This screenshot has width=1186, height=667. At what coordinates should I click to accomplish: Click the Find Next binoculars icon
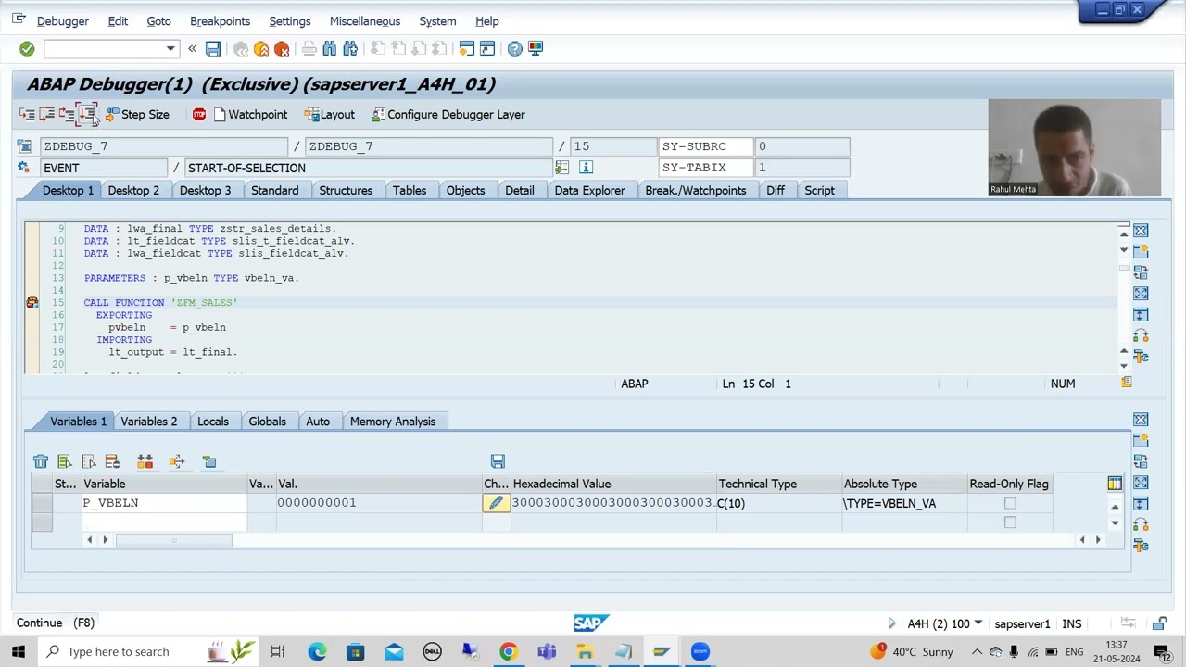350,48
